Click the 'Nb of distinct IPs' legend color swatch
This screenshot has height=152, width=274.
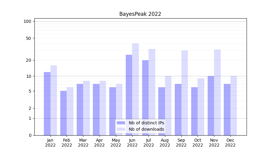[121, 123]
